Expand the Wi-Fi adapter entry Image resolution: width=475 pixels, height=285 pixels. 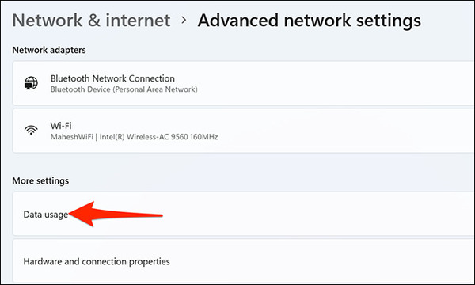click(243, 131)
